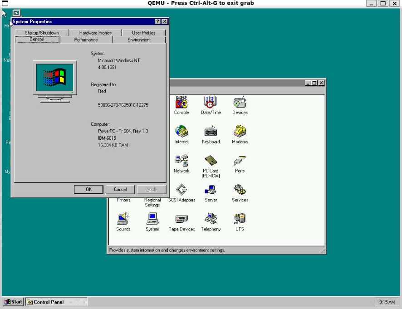
Task: Open the Services gears icon
Action: tap(240, 190)
